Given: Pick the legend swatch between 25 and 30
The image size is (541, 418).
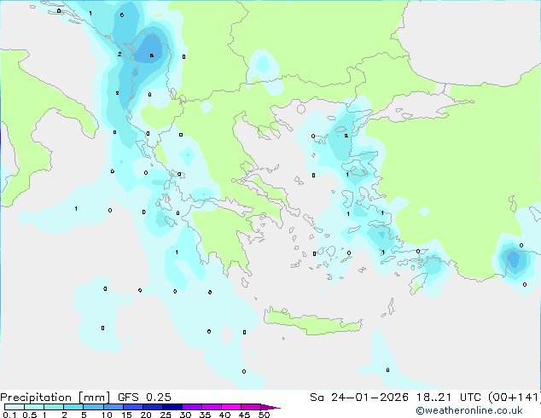Looking at the screenshot, I should click(172, 407).
